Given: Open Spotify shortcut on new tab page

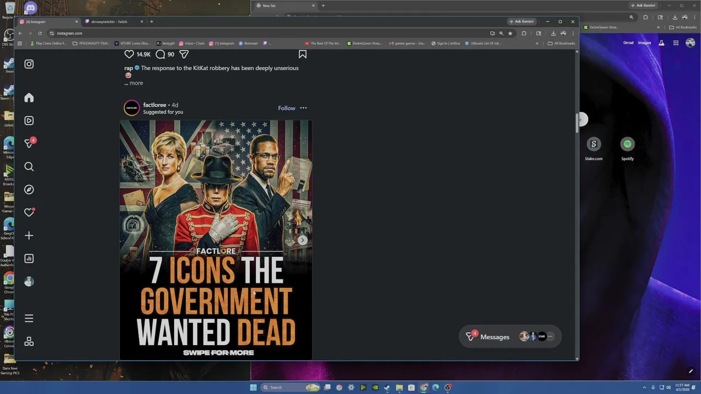Looking at the screenshot, I should point(628,148).
